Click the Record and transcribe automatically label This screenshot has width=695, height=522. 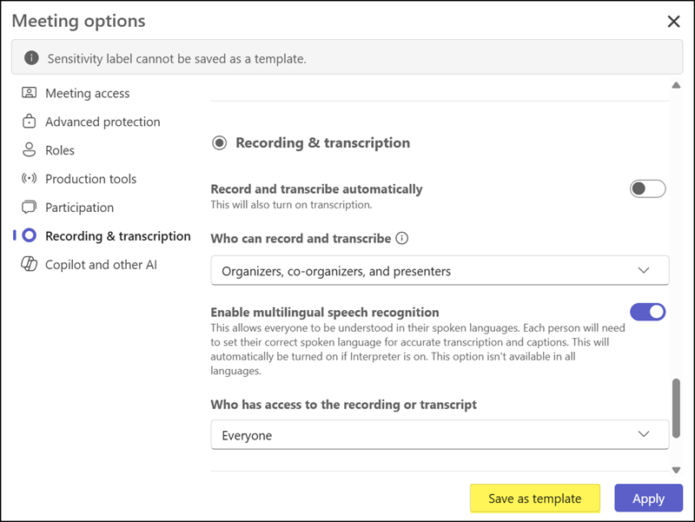click(x=316, y=188)
